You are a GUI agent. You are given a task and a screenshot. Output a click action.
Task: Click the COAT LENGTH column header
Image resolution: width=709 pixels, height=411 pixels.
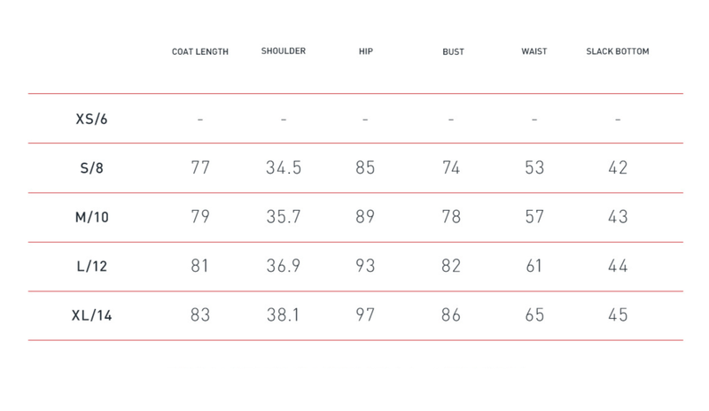point(200,52)
